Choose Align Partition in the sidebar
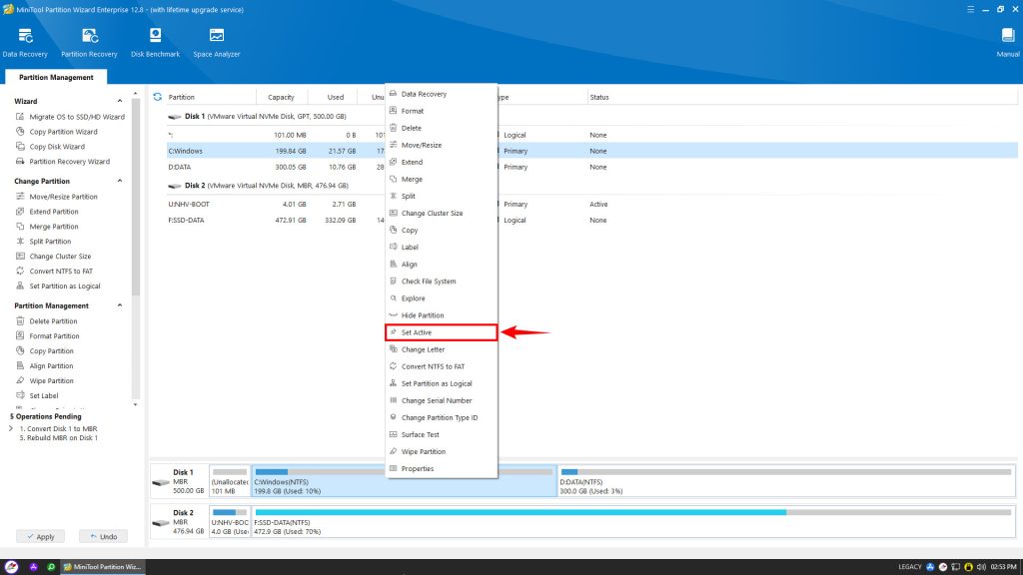The image size is (1023, 575). [x=44, y=365]
